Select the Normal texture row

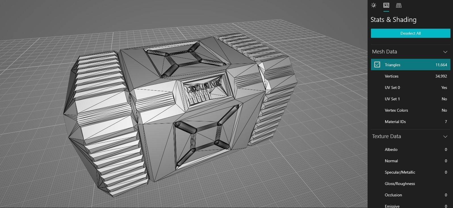point(410,161)
